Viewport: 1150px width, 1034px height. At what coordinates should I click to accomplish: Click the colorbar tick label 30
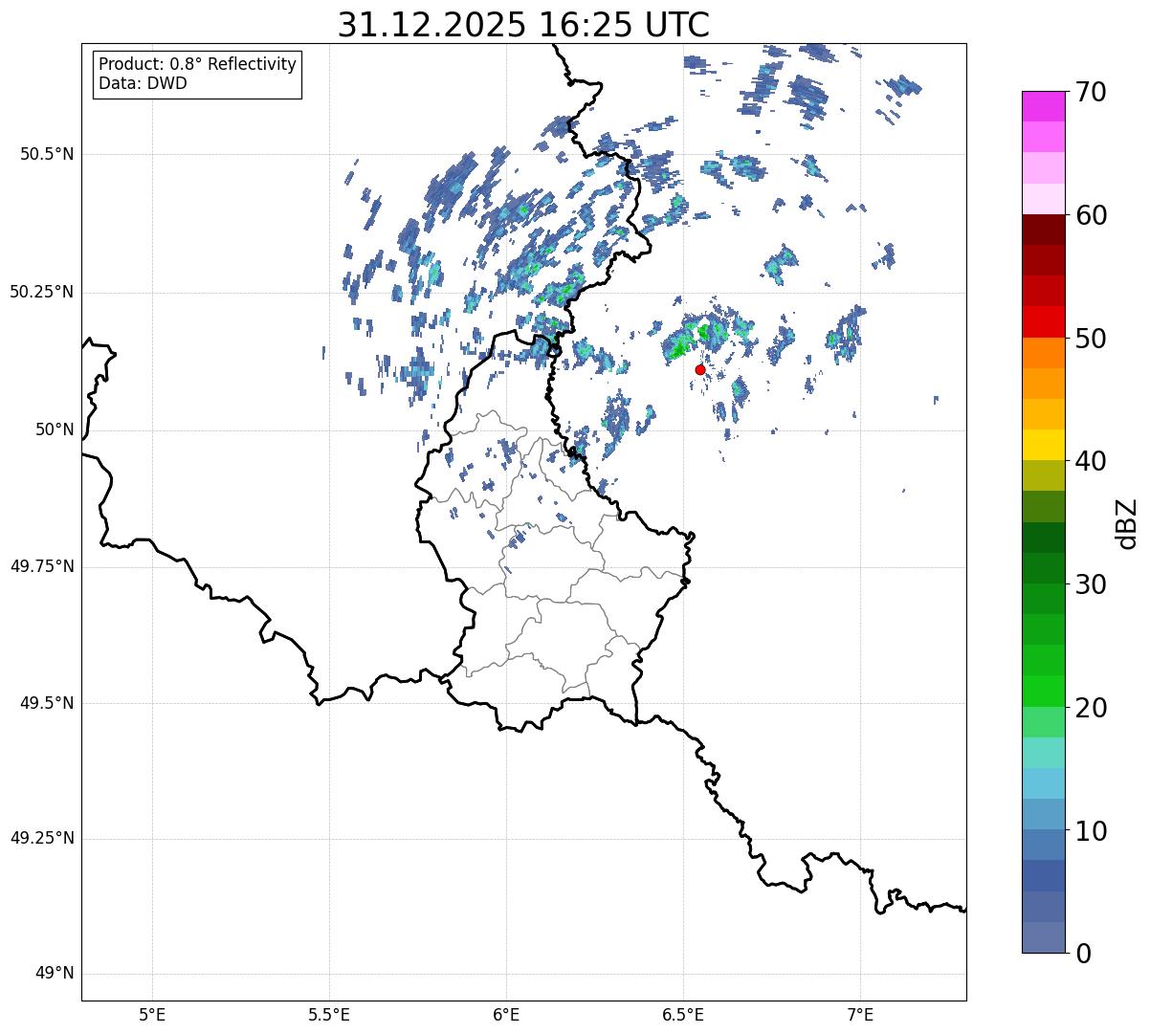(1092, 584)
